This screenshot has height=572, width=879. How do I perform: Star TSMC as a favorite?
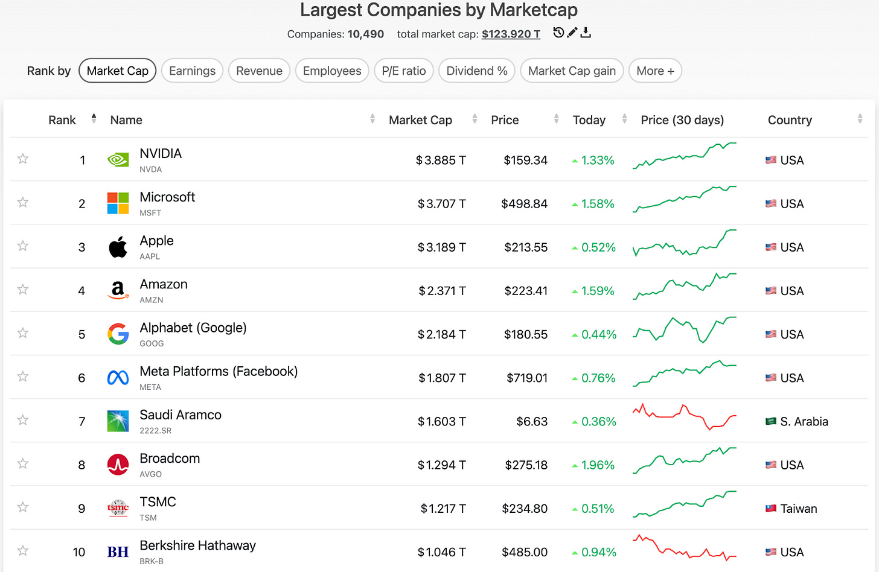pos(23,507)
